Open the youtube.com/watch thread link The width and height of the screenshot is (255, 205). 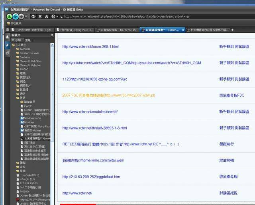click(x=132, y=63)
